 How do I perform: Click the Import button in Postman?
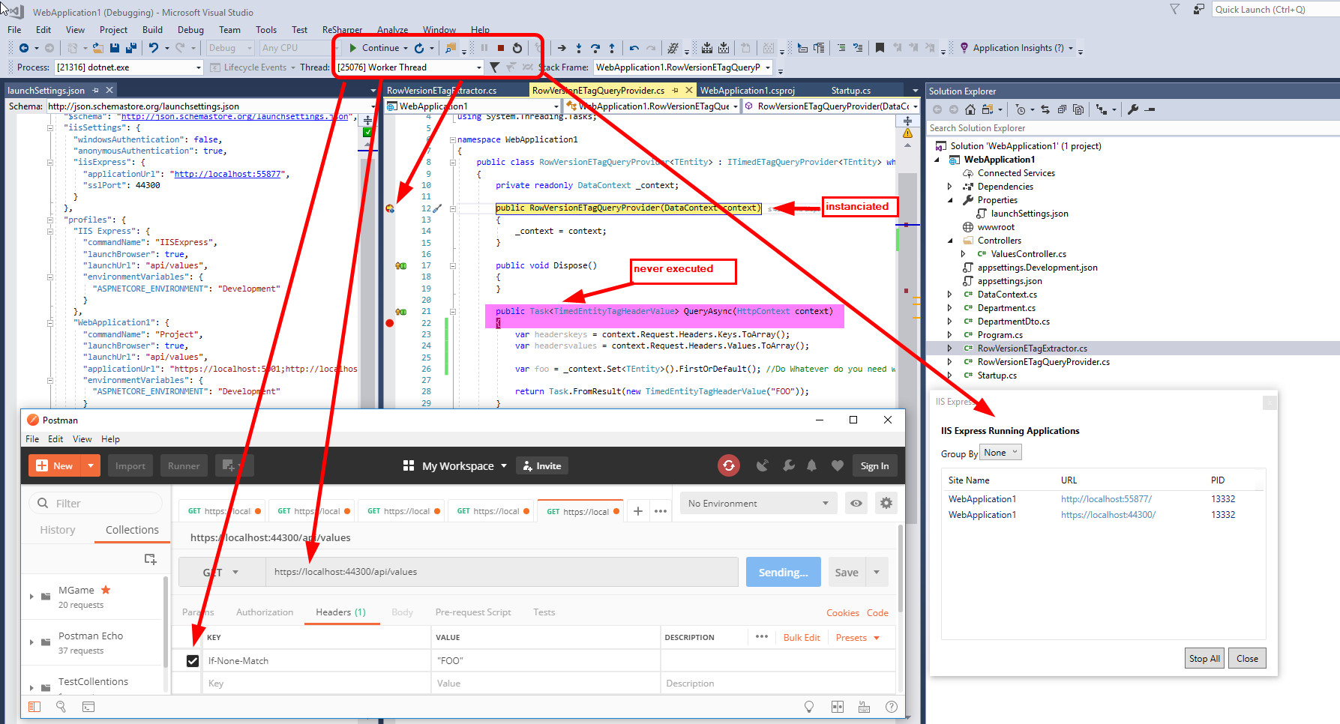coord(130,465)
